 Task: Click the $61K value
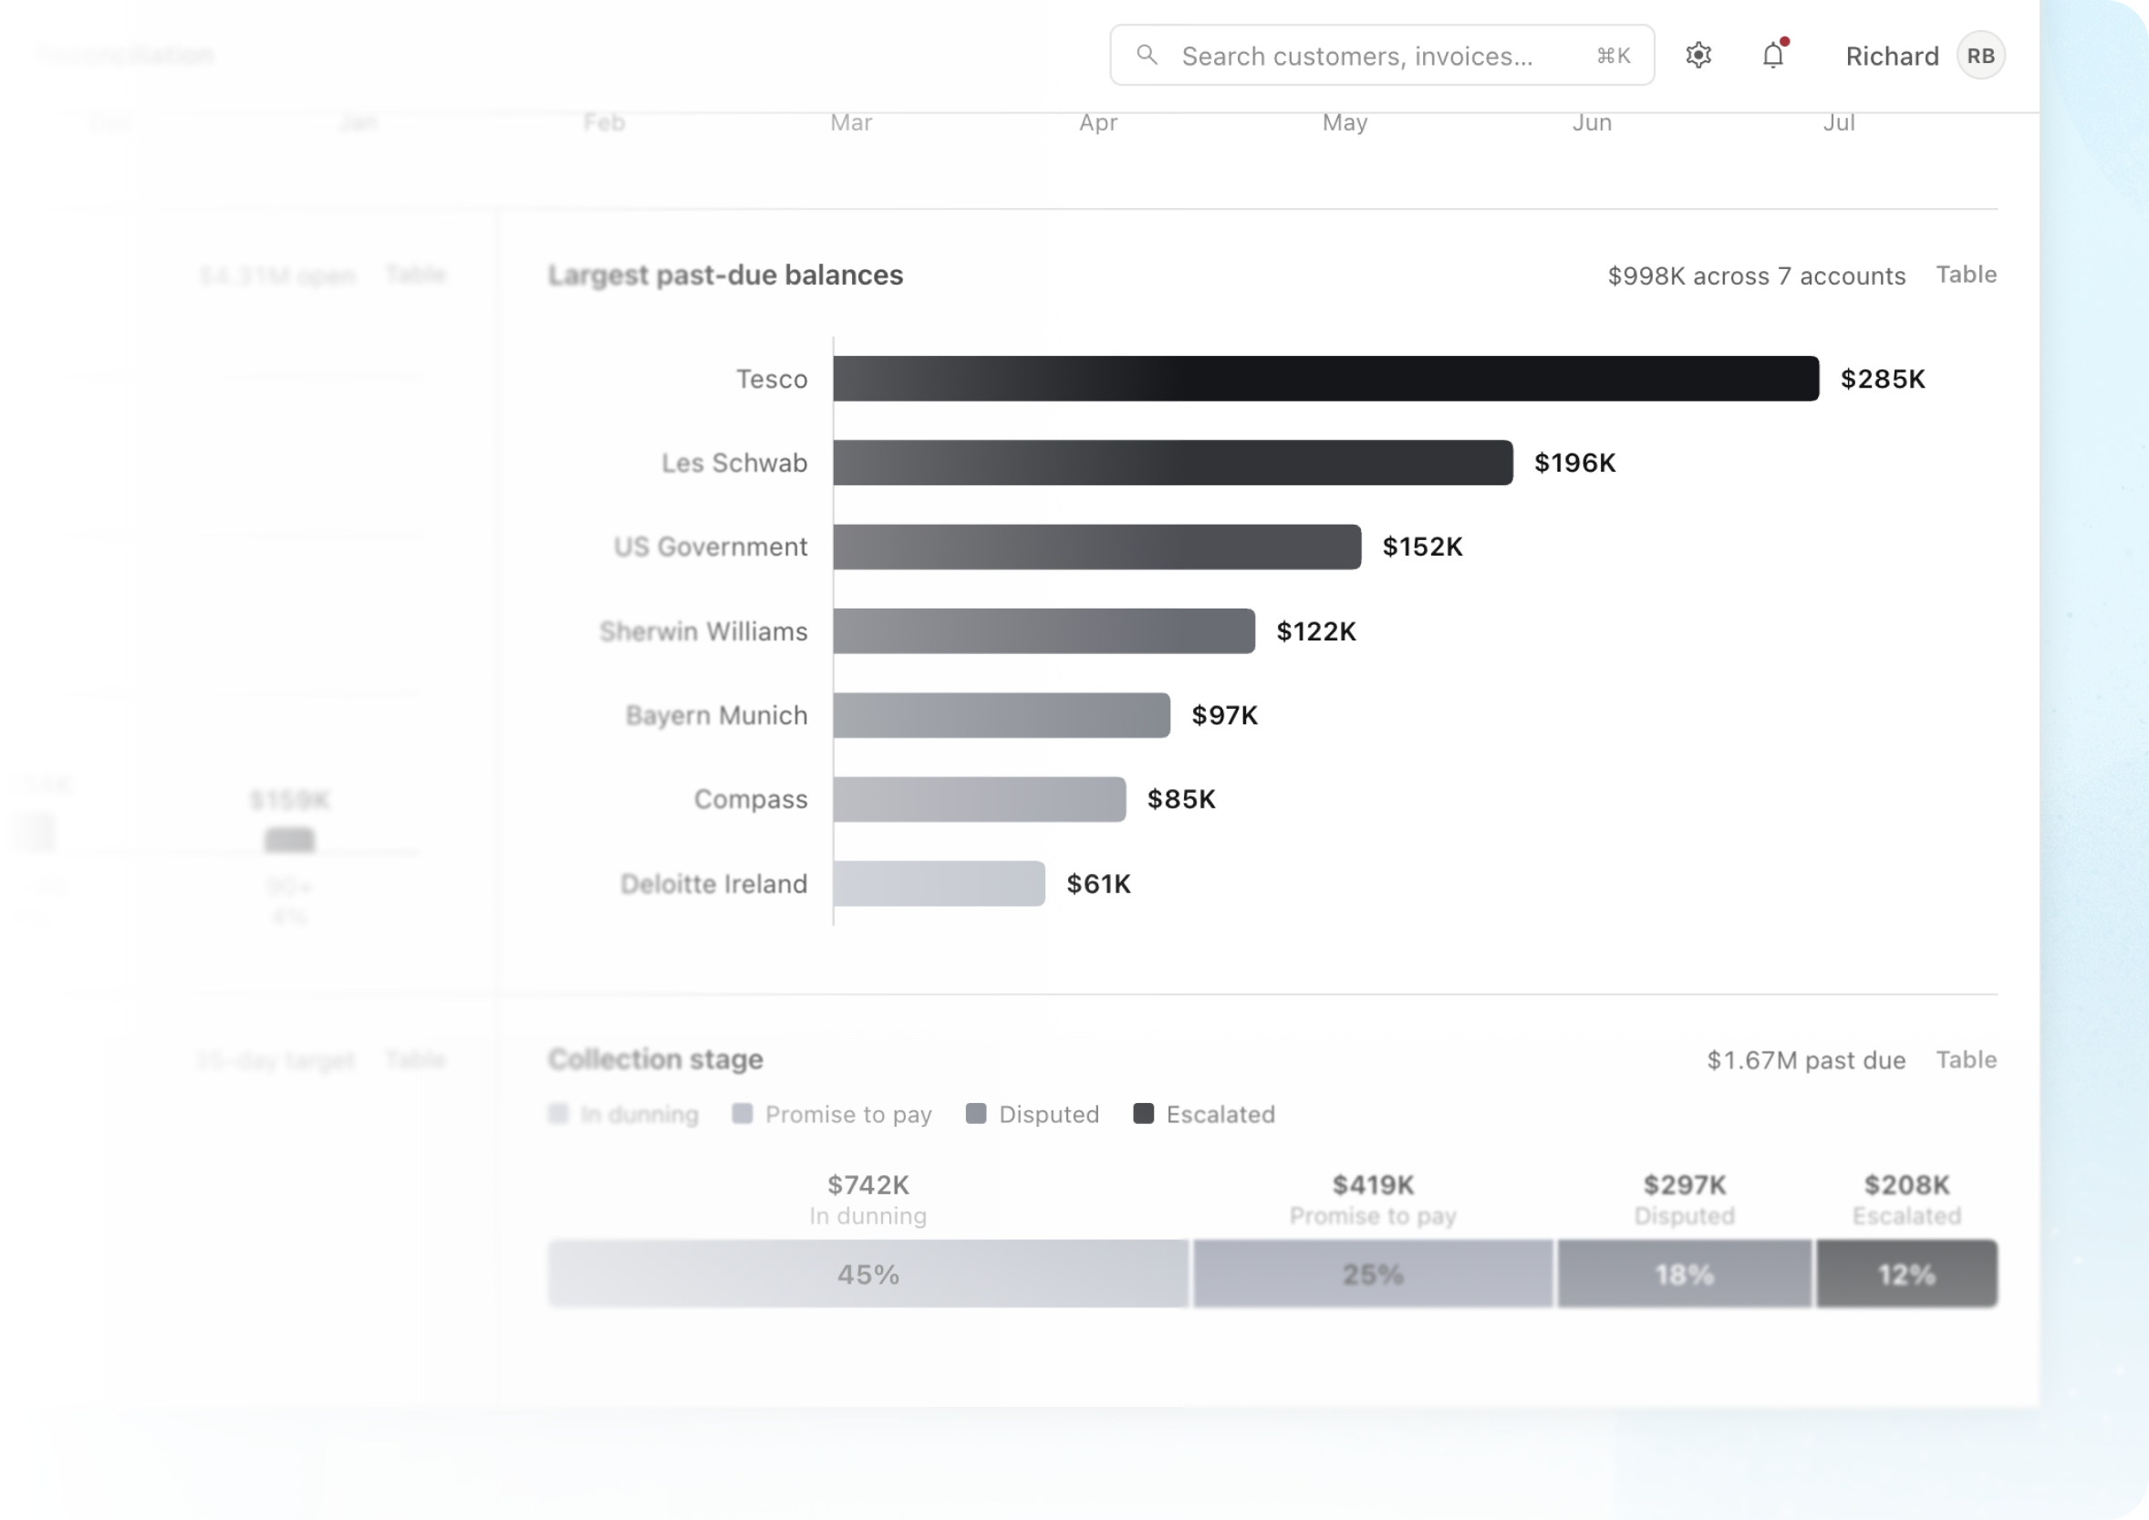pyautogui.click(x=1099, y=883)
